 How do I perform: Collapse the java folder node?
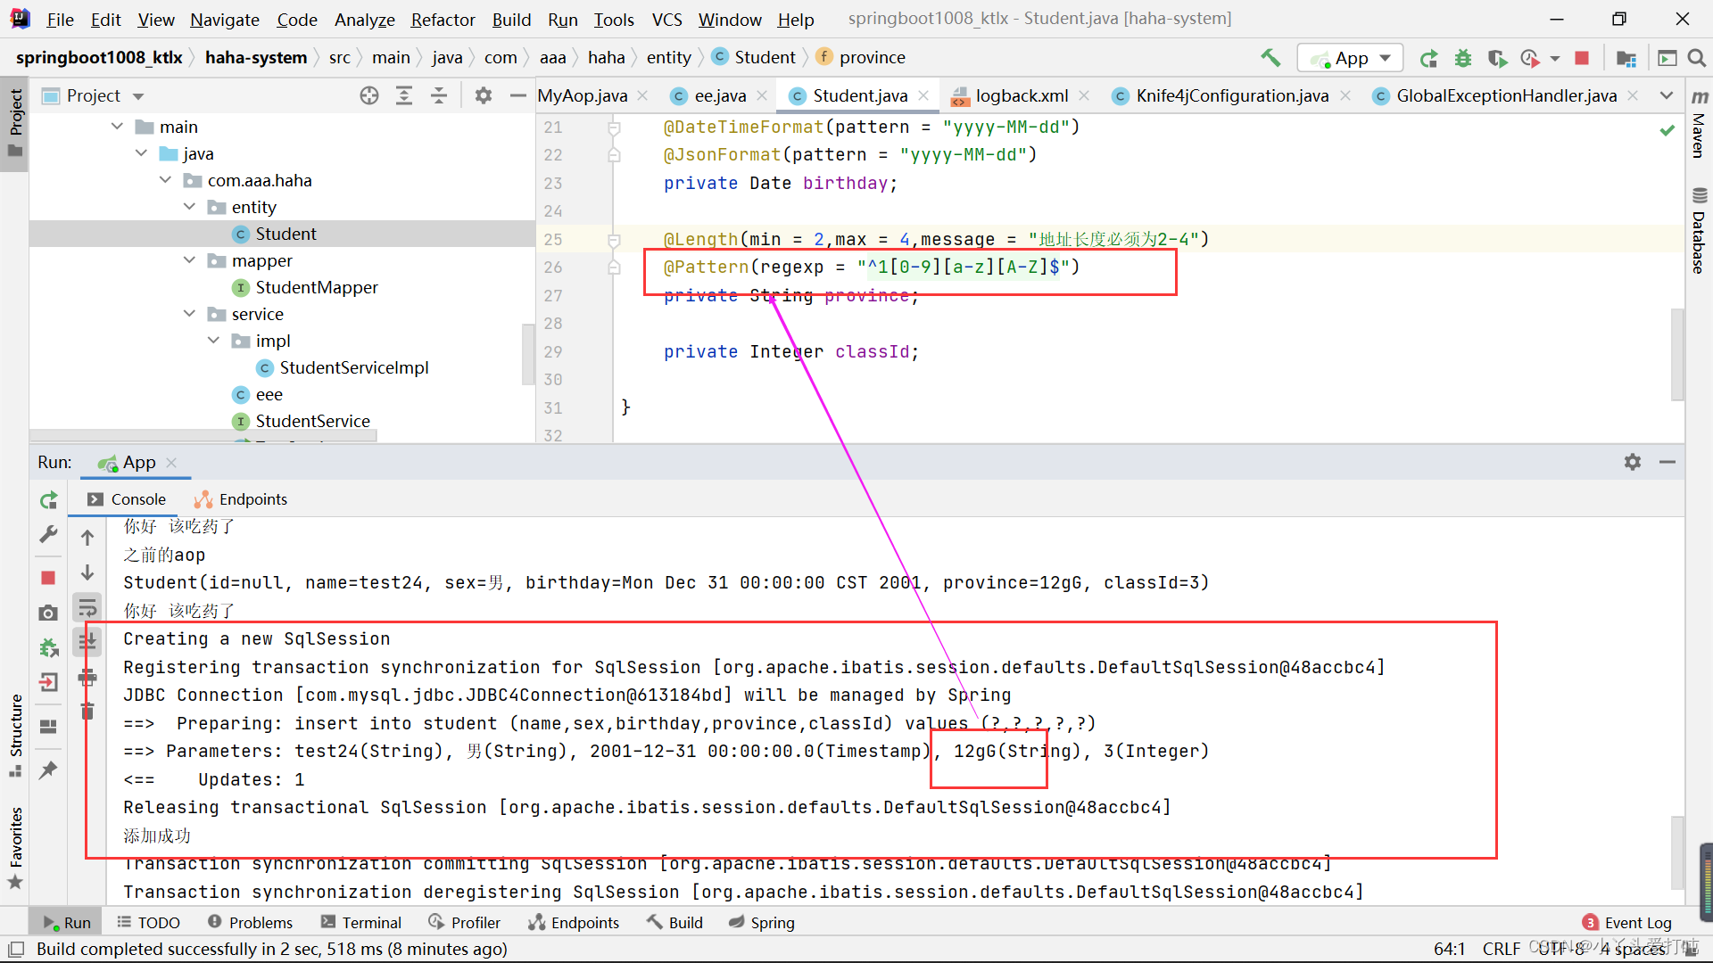point(141,153)
